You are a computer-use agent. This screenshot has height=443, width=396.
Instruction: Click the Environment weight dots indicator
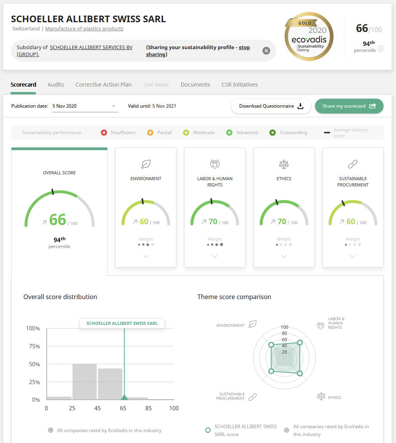tap(146, 245)
